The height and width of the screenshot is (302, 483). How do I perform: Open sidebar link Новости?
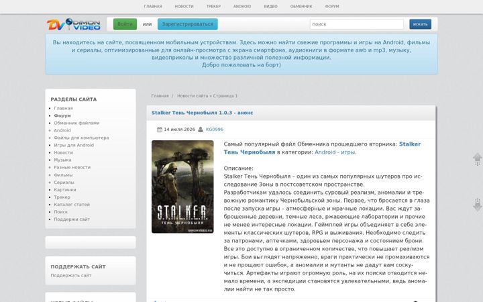(x=63, y=152)
